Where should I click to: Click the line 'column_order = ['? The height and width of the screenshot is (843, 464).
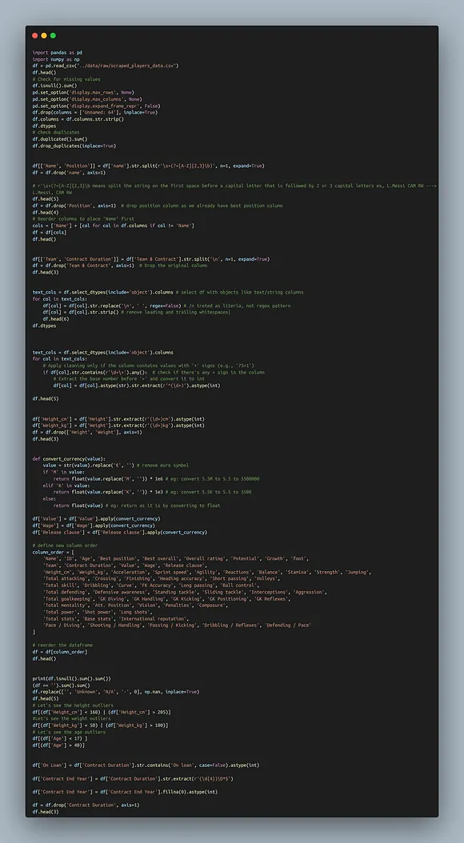[x=54, y=552]
